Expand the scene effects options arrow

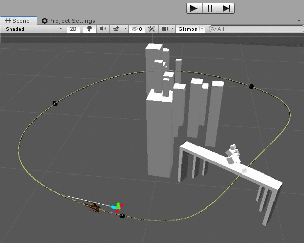125,29
